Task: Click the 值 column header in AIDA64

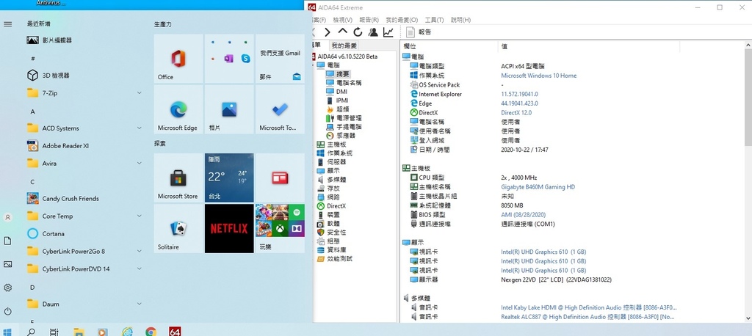Action: (x=505, y=46)
